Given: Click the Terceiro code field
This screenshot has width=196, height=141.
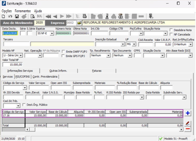Looking at the screenshot, I should [16, 44].
